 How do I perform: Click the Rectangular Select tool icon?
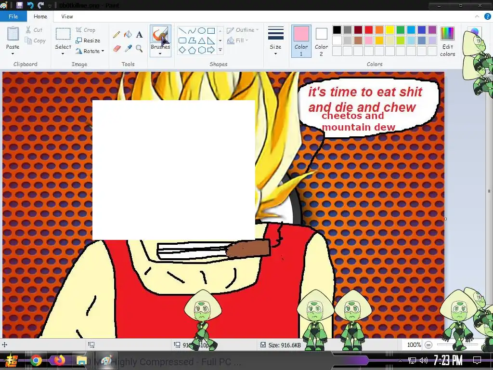coord(63,34)
